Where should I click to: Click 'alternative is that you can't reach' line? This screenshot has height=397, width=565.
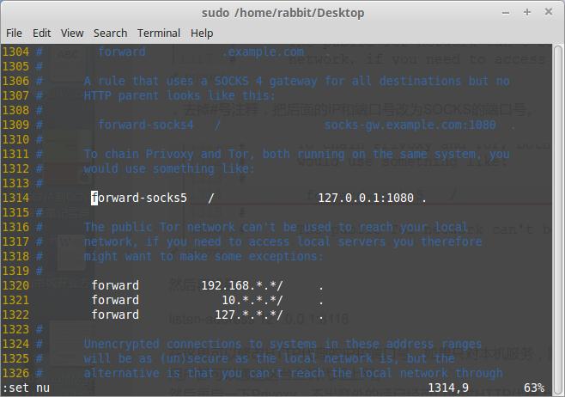pos(294,373)
